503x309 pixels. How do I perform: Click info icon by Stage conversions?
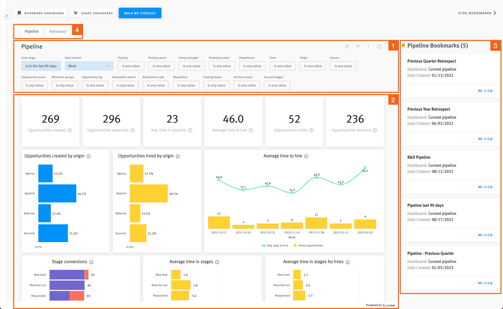tap(91, 262)
